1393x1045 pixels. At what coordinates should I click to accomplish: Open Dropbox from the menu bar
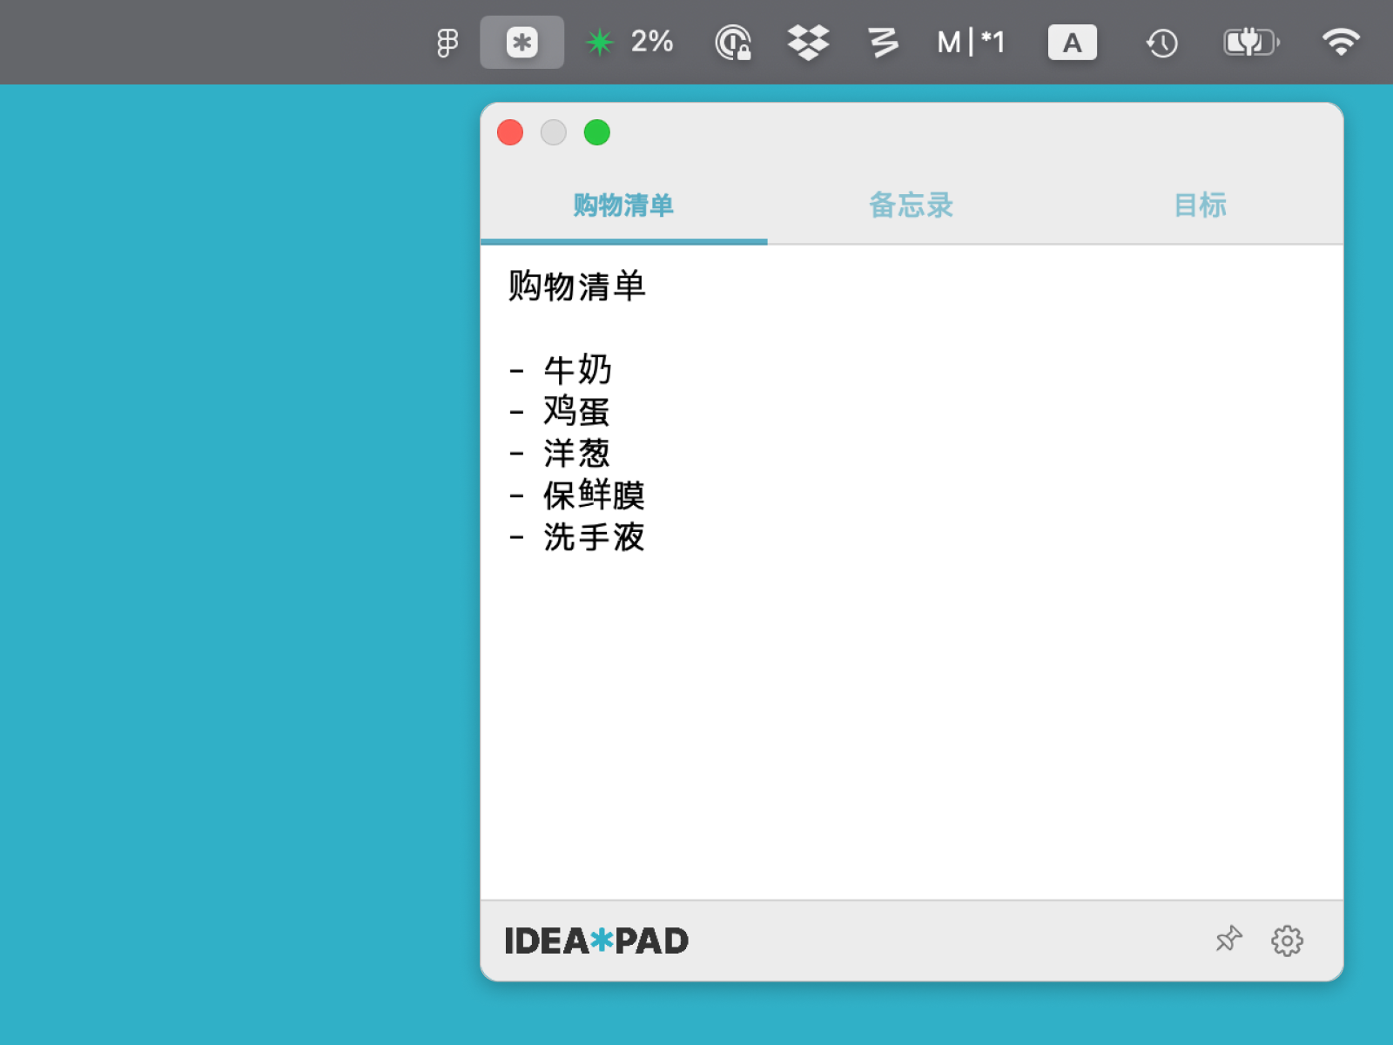pos(806,41)
